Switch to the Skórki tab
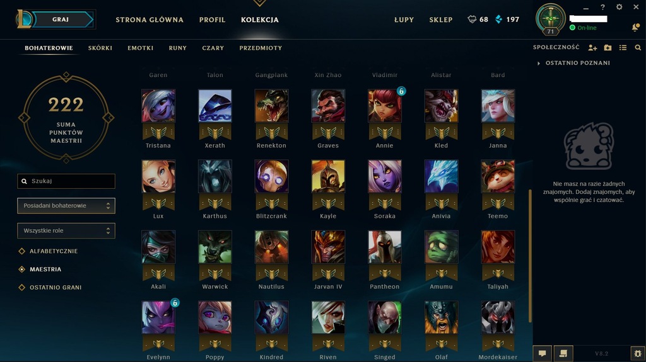Screen dimensions: 646x362 tap(100, 48)
